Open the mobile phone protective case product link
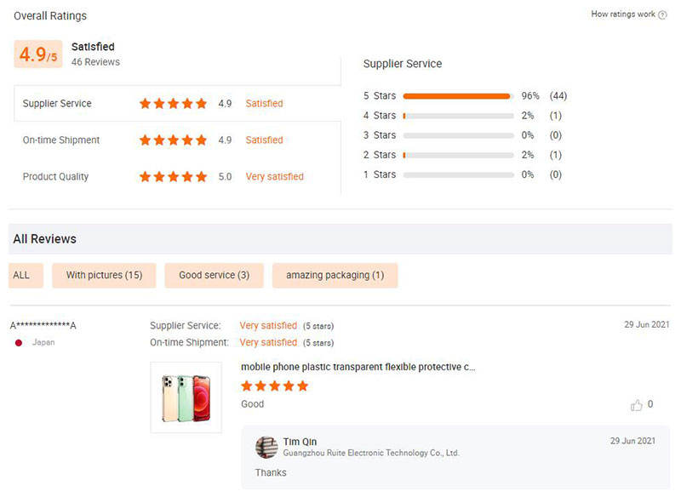 click(x=358, y=367)
